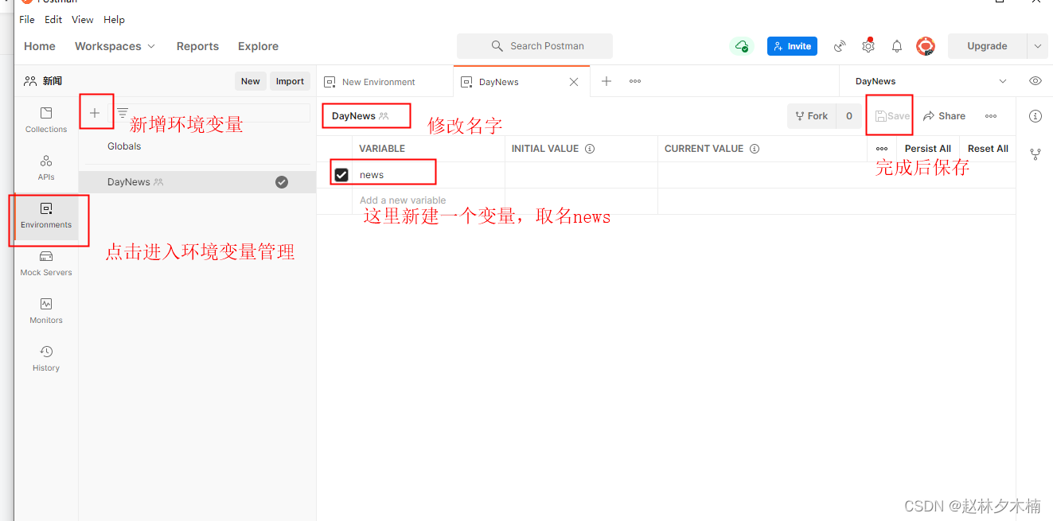Focus the Search Postman field
Screen dimensions: 1053x521
point(535,46)
